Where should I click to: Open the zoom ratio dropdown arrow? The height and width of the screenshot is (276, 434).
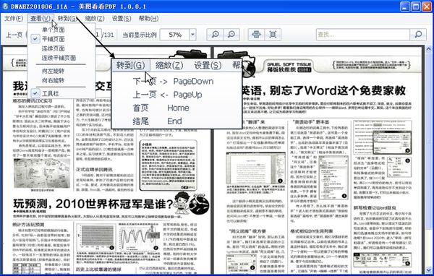click(192, 35)
